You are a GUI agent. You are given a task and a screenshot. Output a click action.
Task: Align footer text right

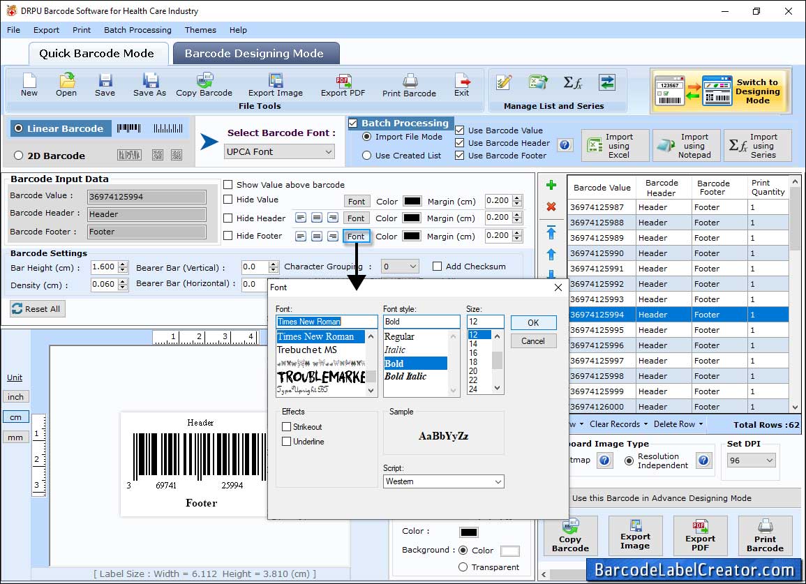333,236
